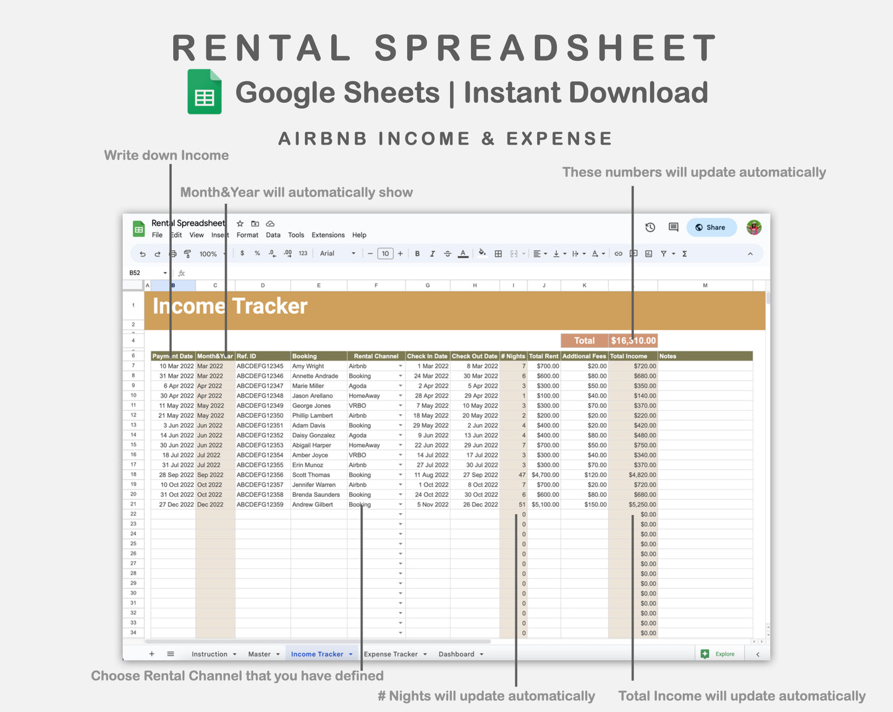This screenshot has width=893, height=712.
Task: Toggle strikethrough formatting in the toolbar
Action: click(x=447, y=253)
